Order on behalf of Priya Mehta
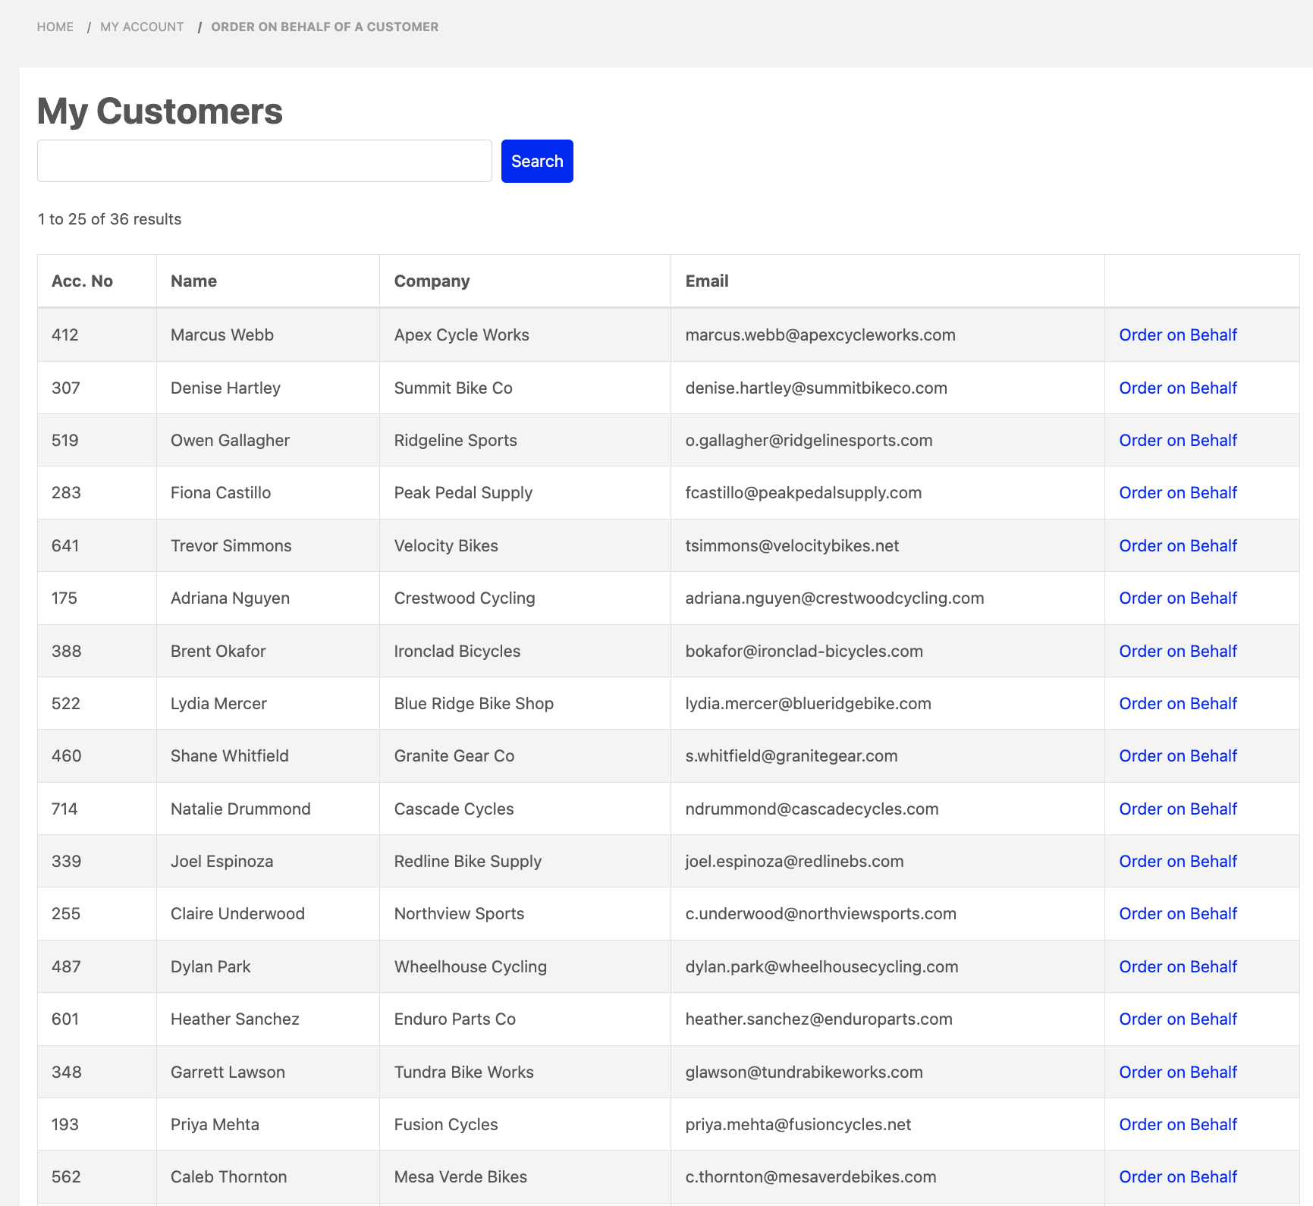Image resolution: width=1313 pixels, height=1206 pixels. point(1177,1124)
